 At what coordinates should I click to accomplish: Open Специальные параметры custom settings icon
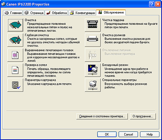pyautogui.click(x=93, y=85)
